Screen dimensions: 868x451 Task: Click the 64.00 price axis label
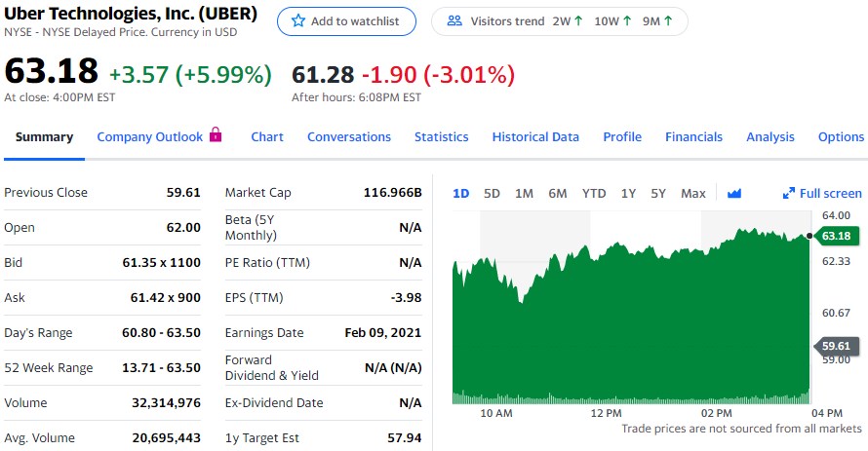click(836, 215)
